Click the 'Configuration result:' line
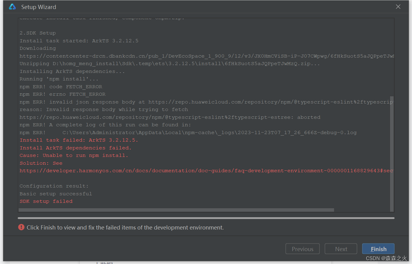The width and height of the screenshot is (412, 264). point(54,186)
